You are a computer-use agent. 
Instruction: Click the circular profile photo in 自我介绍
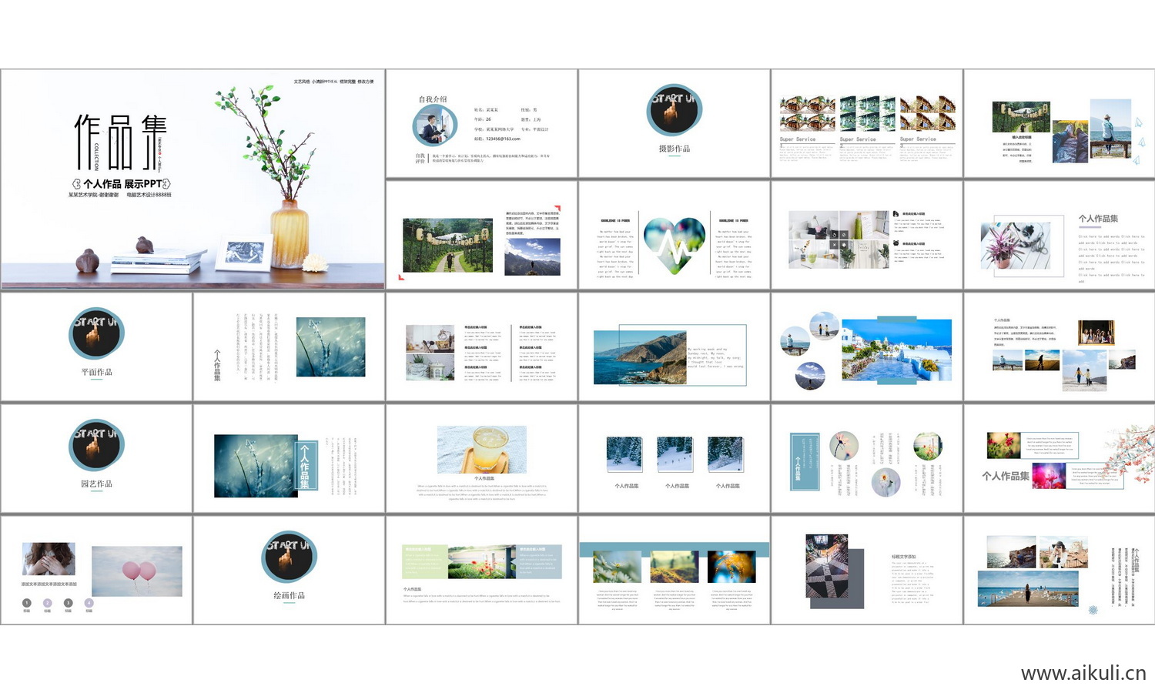pyautogui.click(x=435, y=126)
